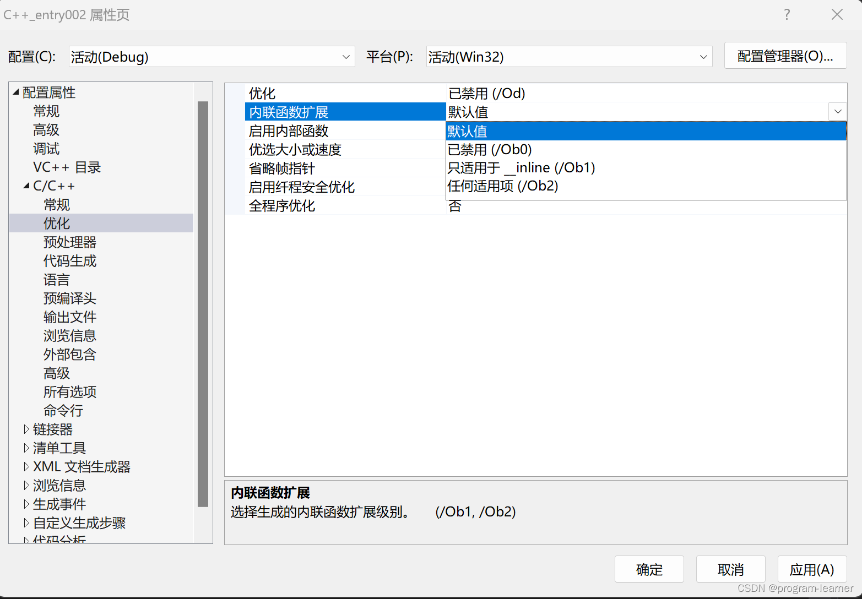The height and width of the screenshot is (599, 862).
Task: Collapse the C/C++ tree node
Action: tap(26, 186)
